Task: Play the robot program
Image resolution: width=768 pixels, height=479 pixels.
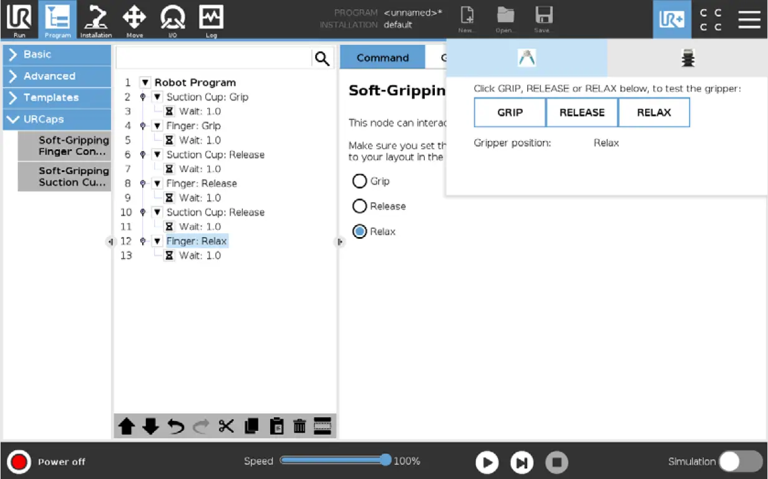Action: [487, 462]
